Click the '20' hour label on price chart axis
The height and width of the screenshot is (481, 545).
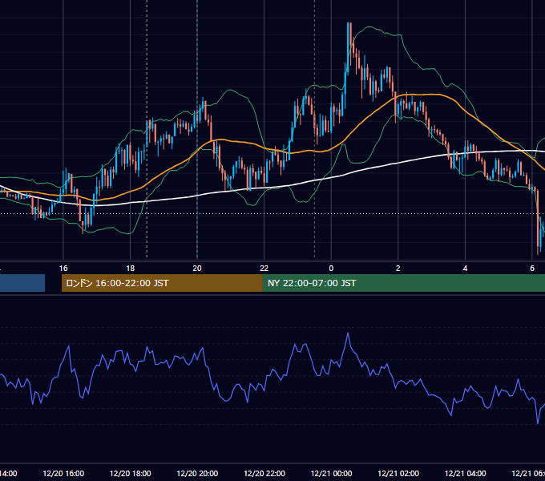pos(197,269)
